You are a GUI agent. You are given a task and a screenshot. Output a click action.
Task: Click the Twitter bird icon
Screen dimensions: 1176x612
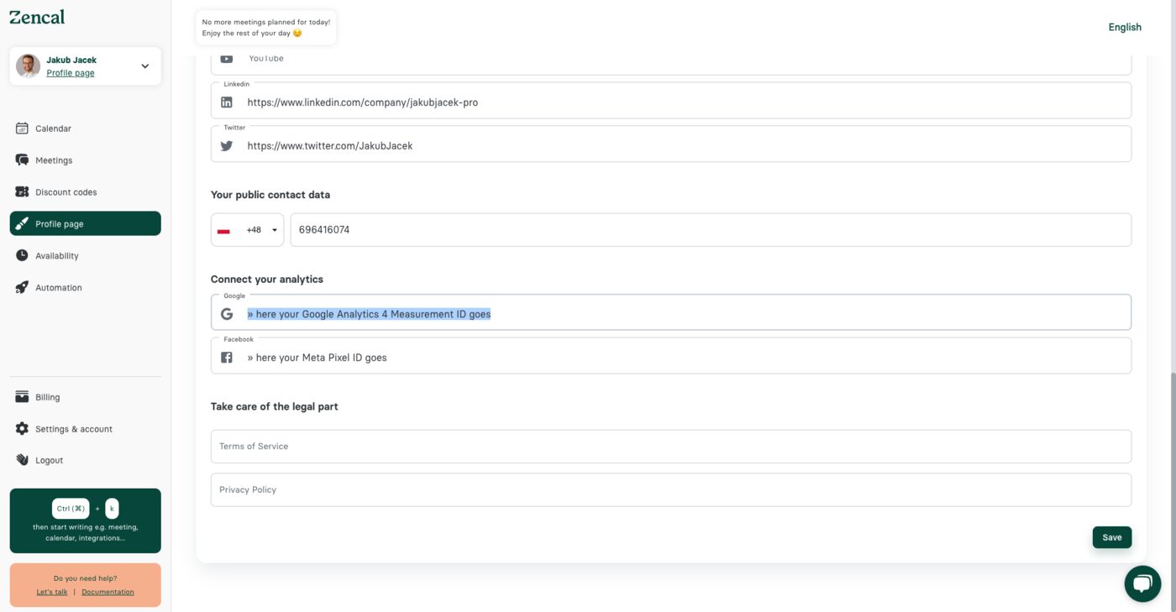click(x=226, y=144)
